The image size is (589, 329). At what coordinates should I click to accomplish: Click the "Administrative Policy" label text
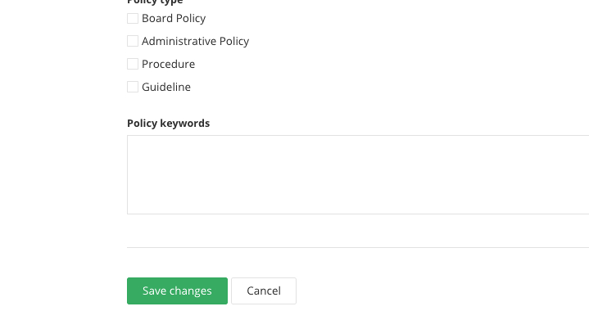click(195, 41)
